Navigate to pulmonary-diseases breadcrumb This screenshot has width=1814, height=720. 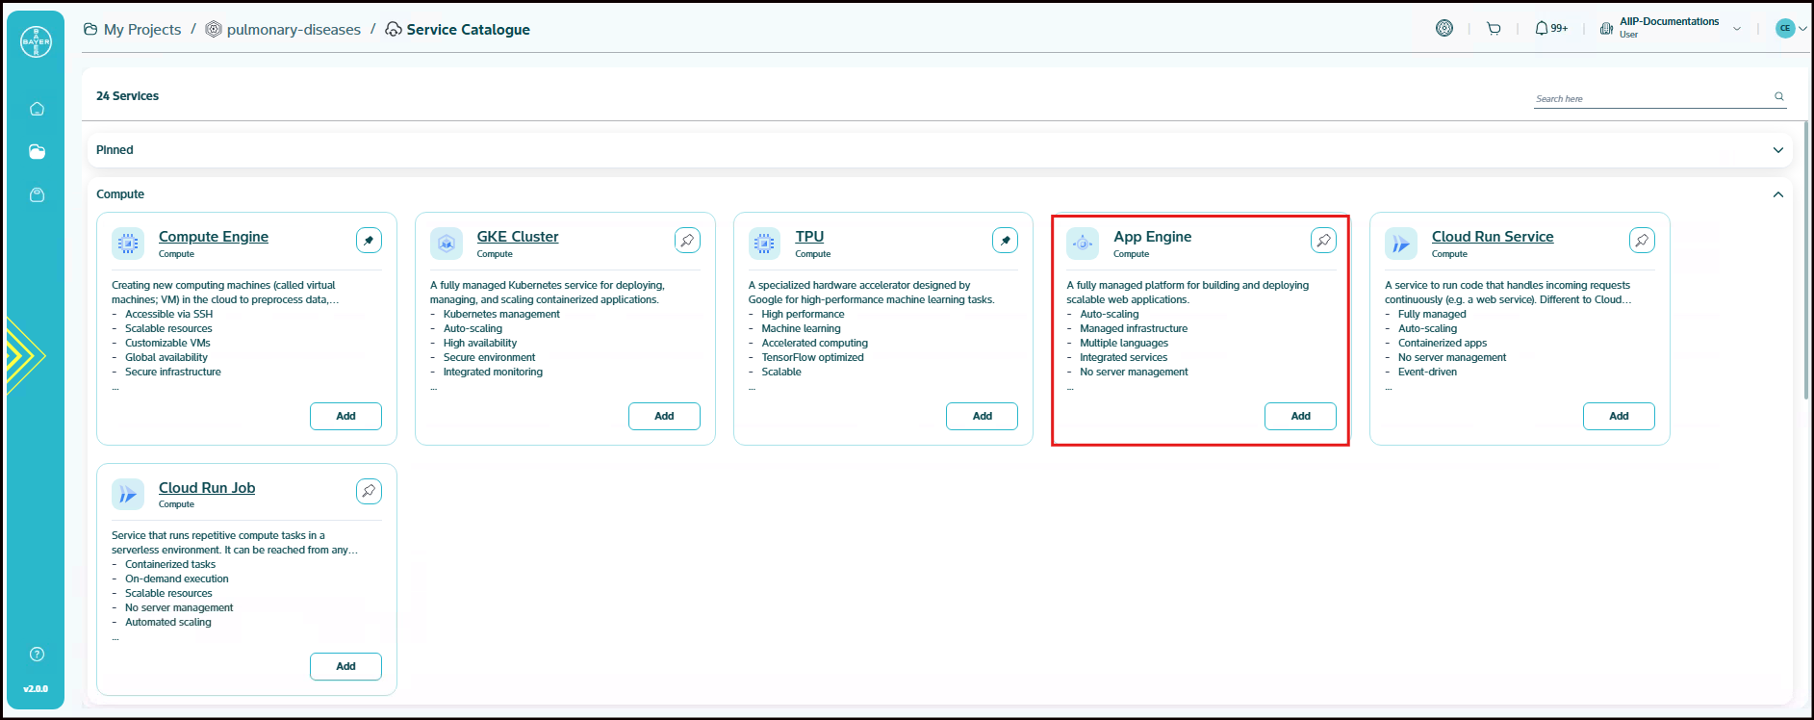click(x=294, y=30)
